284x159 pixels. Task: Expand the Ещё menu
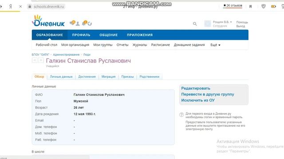click(x=215, y=45)
